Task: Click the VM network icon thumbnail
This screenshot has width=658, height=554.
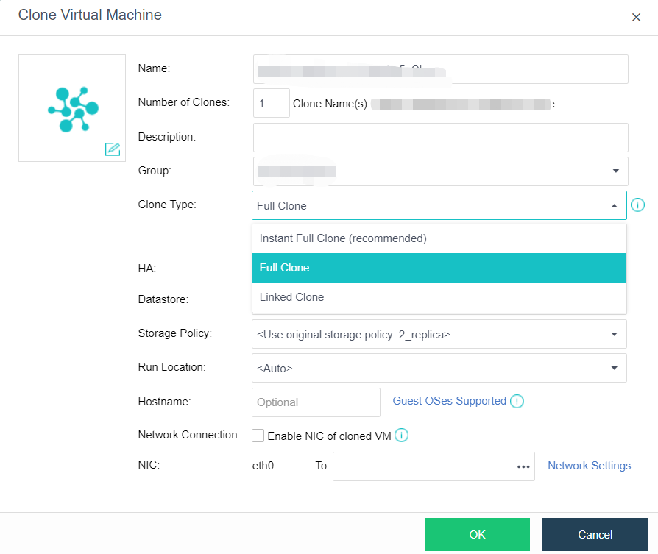Action: click(x=72, y=108)
